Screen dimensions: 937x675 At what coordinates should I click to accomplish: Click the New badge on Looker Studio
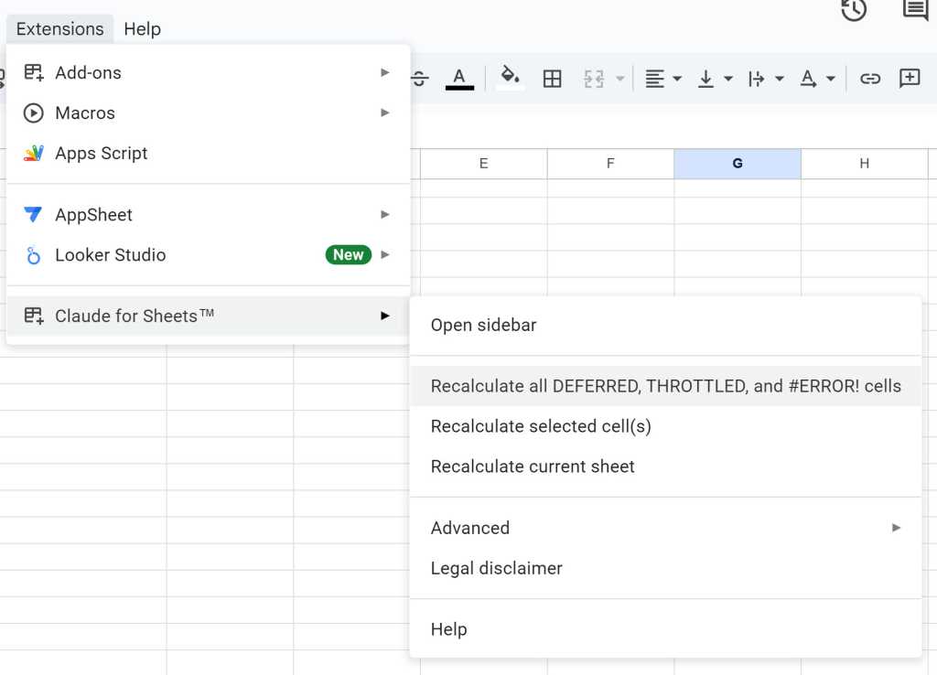pos(349,255)
